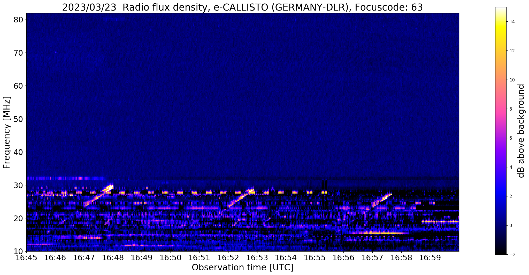Click the 16:50 time tick label
This screenshot has height=275, width=529.
171,258
